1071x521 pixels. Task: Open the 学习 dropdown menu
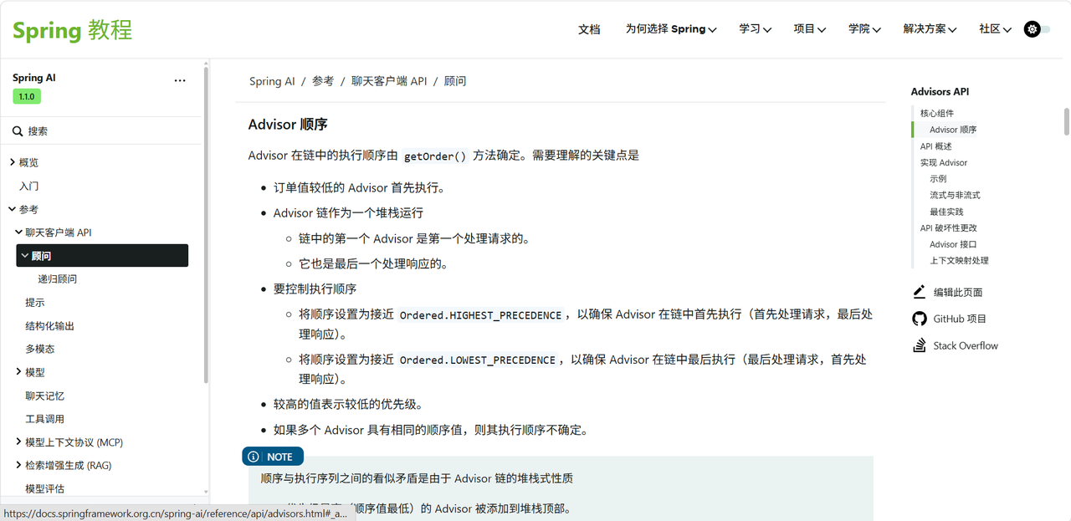coord(755,29)
